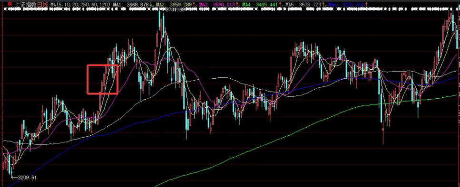Click the red icon beside 上证指数
Image resolution: width=460 pixels, height=187 pixels.
pyautogui.click(x=10, y=4)
